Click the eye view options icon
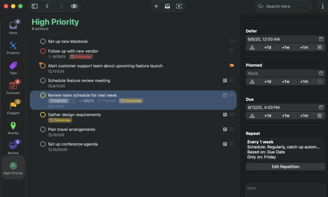Image resolution: width=328 pixels, height=197 pixels. click(74, 6)
